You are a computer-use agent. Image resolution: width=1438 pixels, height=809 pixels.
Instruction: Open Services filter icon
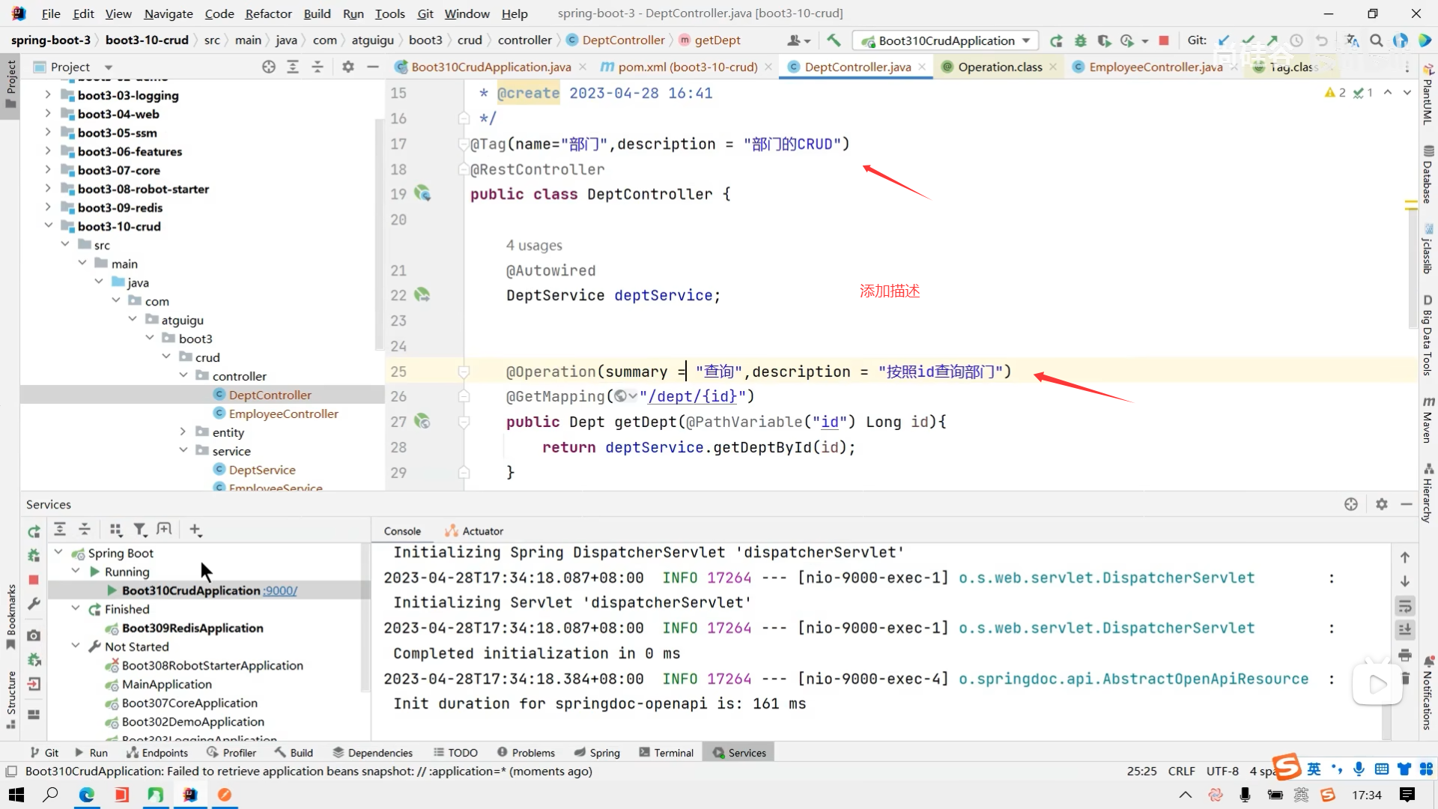pos(140,530)
